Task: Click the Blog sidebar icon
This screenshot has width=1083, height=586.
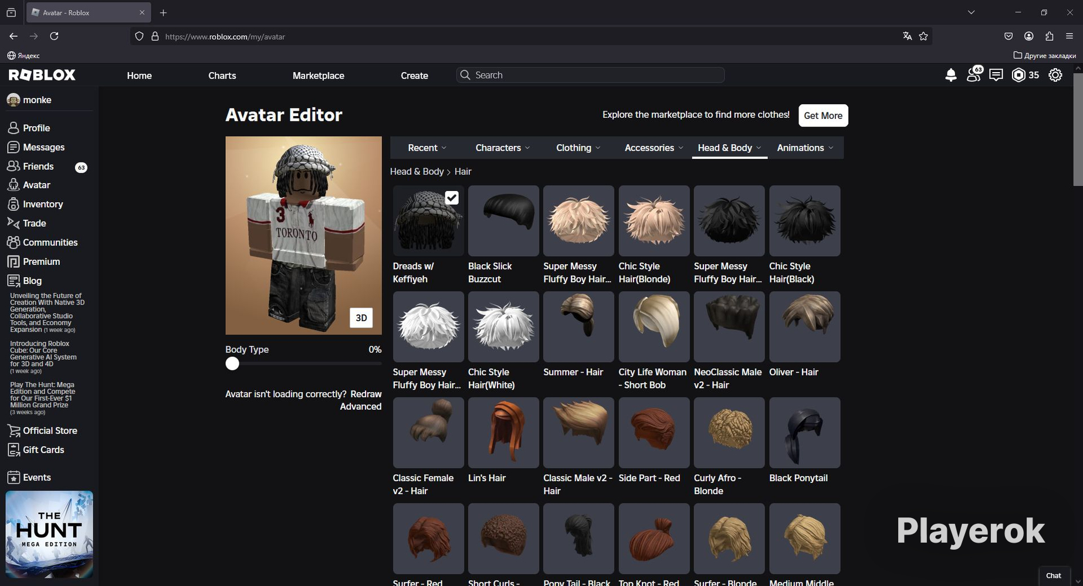Action: click(x=13, y=281)
